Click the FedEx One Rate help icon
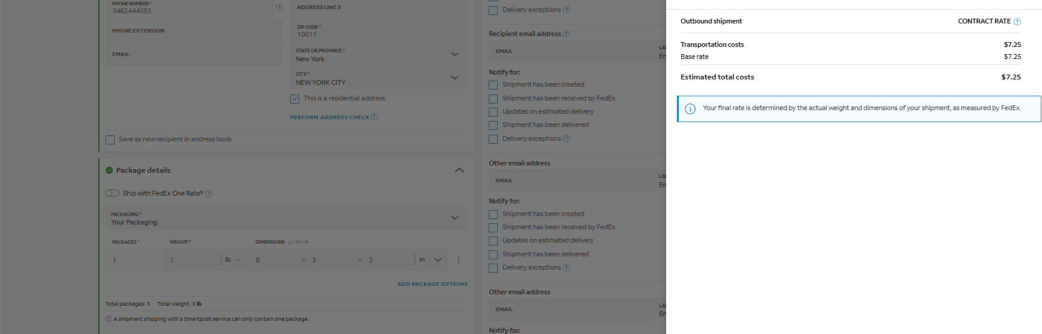The width and height of the screenshot is (1042, 334). (209, 194)
